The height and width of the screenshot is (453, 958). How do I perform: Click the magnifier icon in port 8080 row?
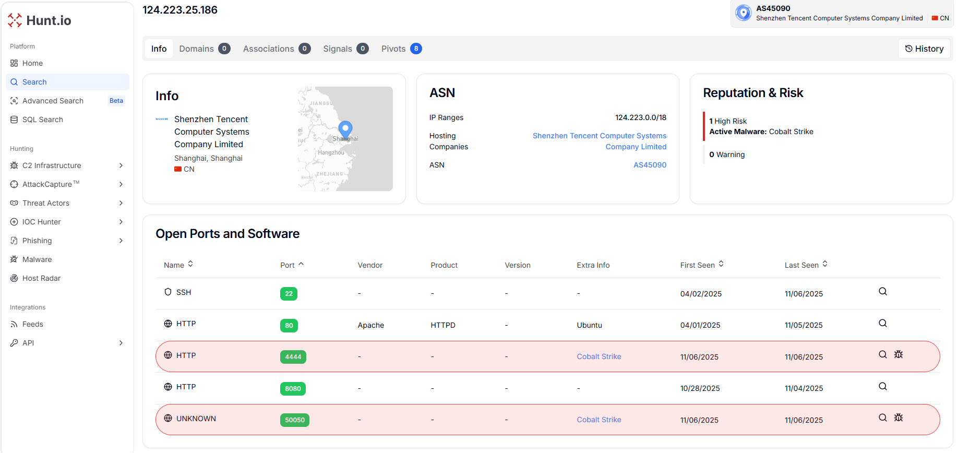(x=883, y=386)
